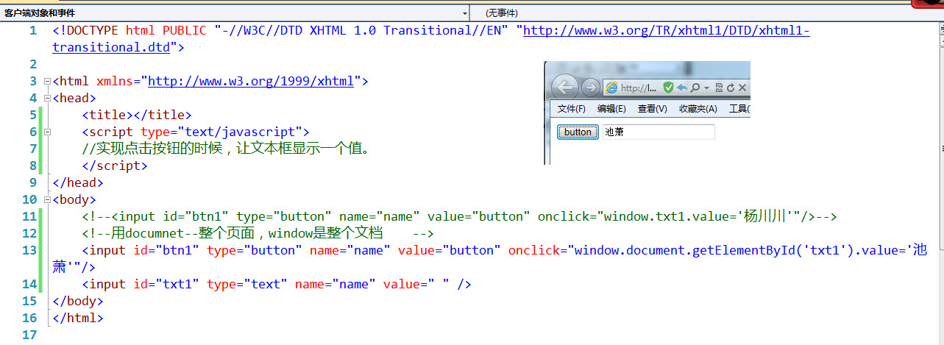The width and height of the screenshot is (944, 345).
Task: Click the green security shield icon
Action: (668, 88)
